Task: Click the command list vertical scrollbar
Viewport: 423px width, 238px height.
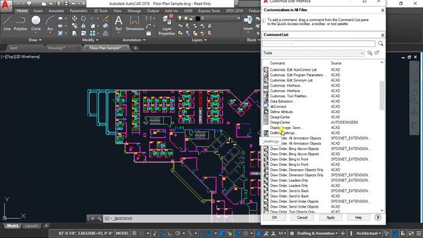Action: [382, 95]
